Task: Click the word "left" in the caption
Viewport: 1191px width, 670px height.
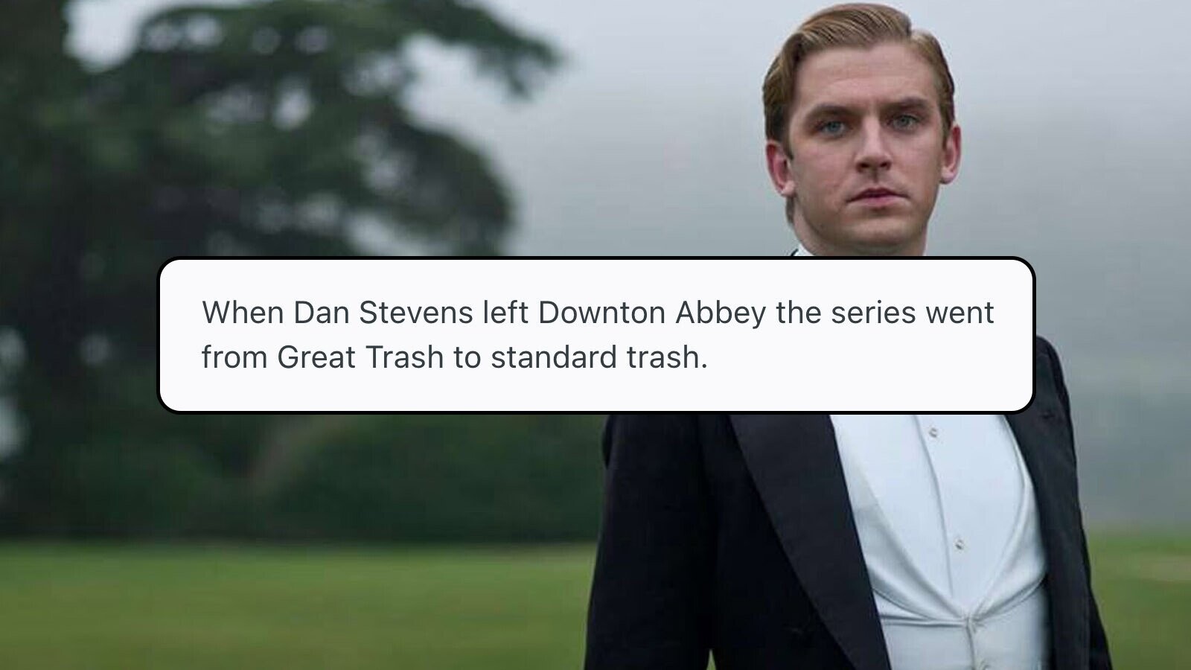Action: coord(505,313)
